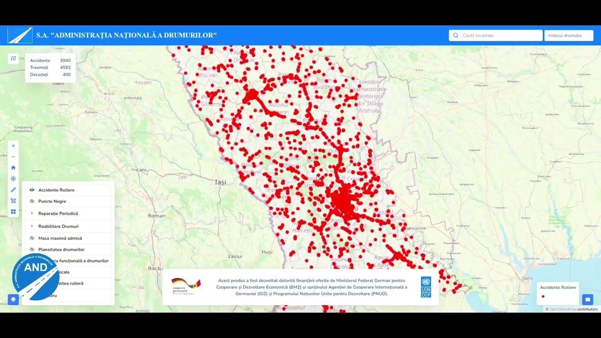This screenshot has height=338, width=601.
Task: Open the route tool icon beside statistics box
Action: [13, 59]
